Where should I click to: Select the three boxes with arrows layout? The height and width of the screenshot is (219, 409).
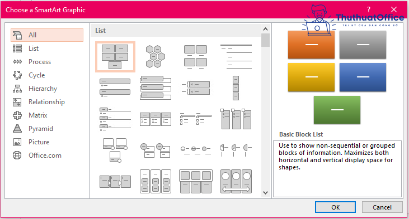(x=115, y=181)
